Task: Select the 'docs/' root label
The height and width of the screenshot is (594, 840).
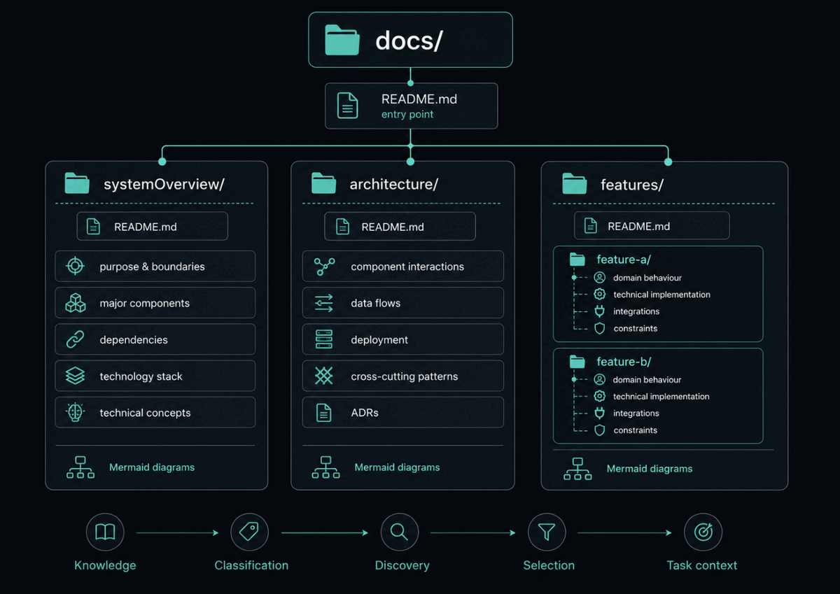Action: tap(409, 41)
